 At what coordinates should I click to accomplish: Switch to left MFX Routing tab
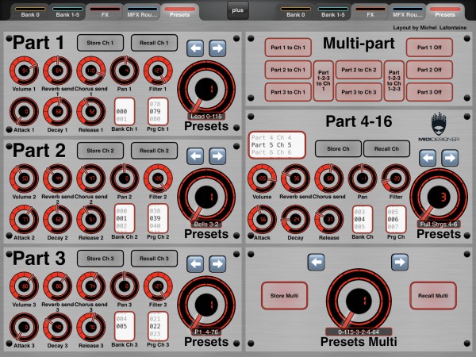[142, 12]
